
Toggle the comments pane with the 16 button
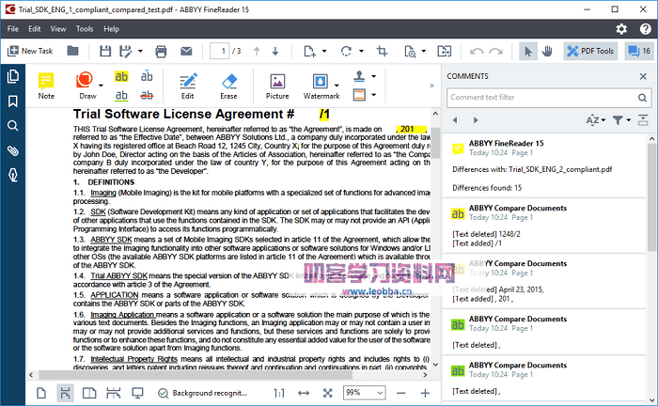point(639,51)
